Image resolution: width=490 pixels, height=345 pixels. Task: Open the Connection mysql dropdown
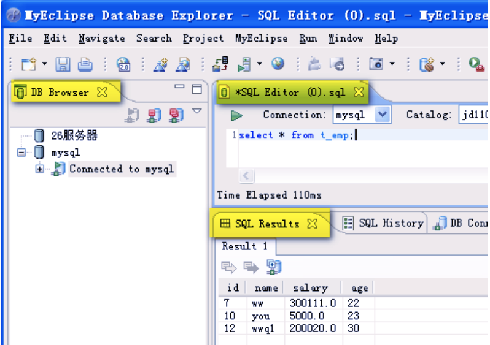383,115
